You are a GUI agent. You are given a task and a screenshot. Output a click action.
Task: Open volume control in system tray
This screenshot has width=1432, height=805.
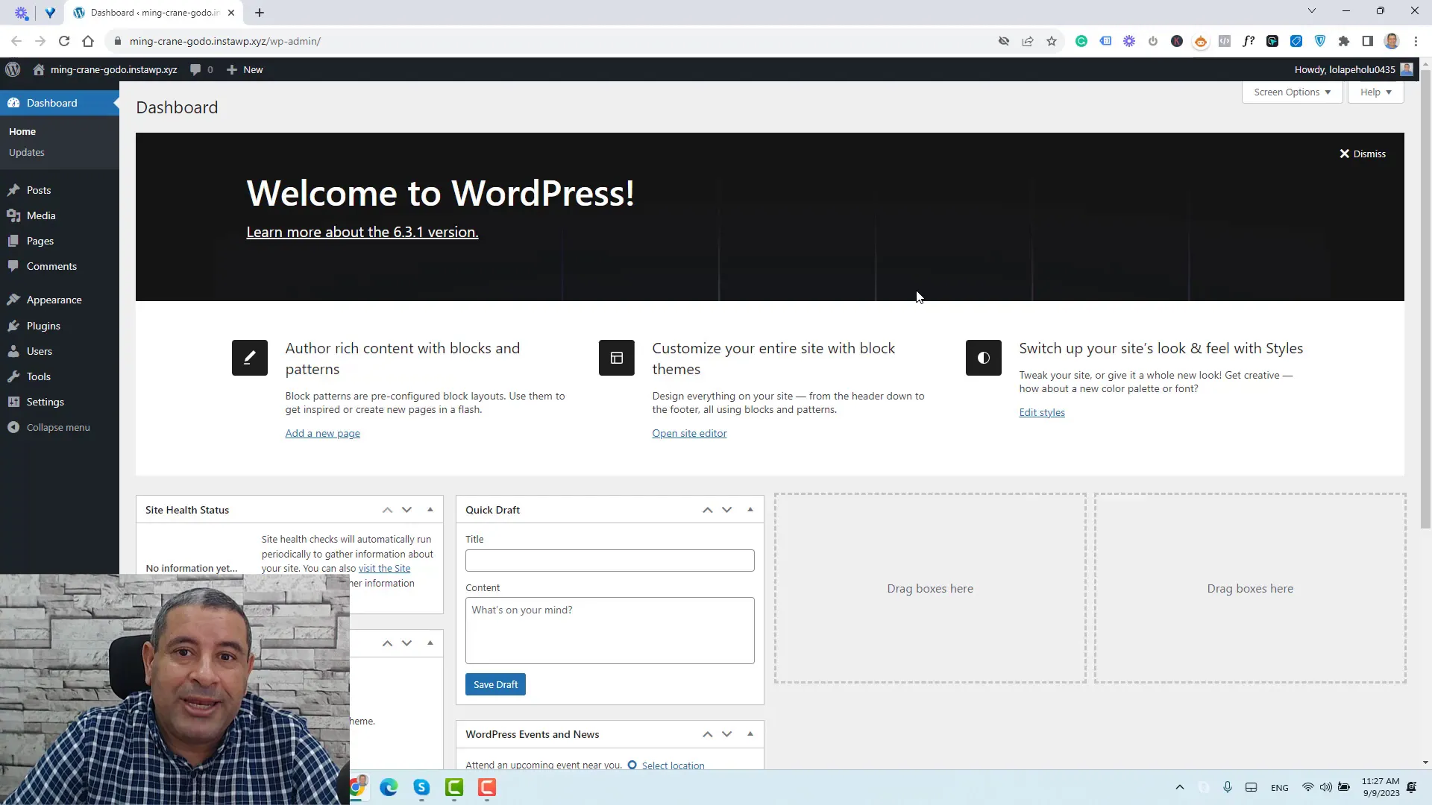coord(1325,787)
